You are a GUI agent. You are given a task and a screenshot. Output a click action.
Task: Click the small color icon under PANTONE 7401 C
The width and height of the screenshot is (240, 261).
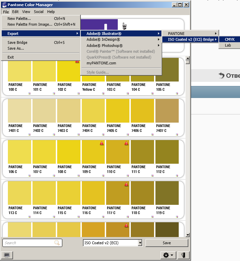(x=29, y=135)
